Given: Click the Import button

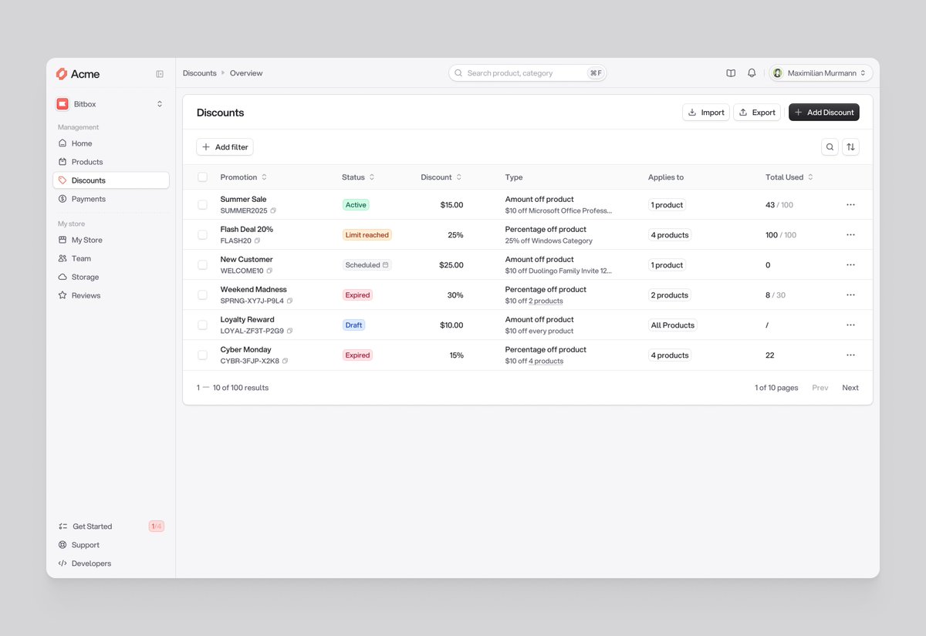Looking at the screenshot, I should (x=706, y=113).
